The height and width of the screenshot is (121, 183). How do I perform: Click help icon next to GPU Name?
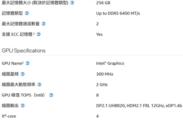point(27,63)
